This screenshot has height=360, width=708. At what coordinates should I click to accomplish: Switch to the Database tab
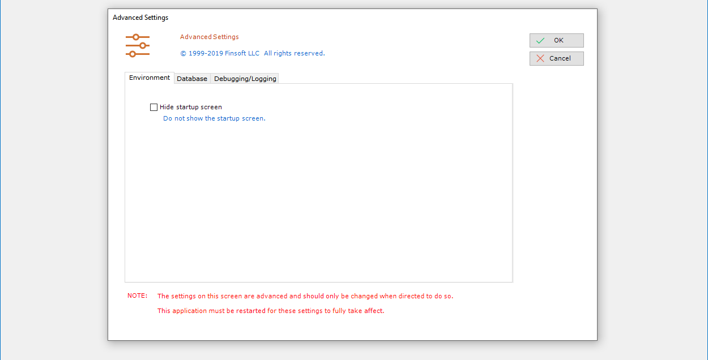[x=192, y=78]
